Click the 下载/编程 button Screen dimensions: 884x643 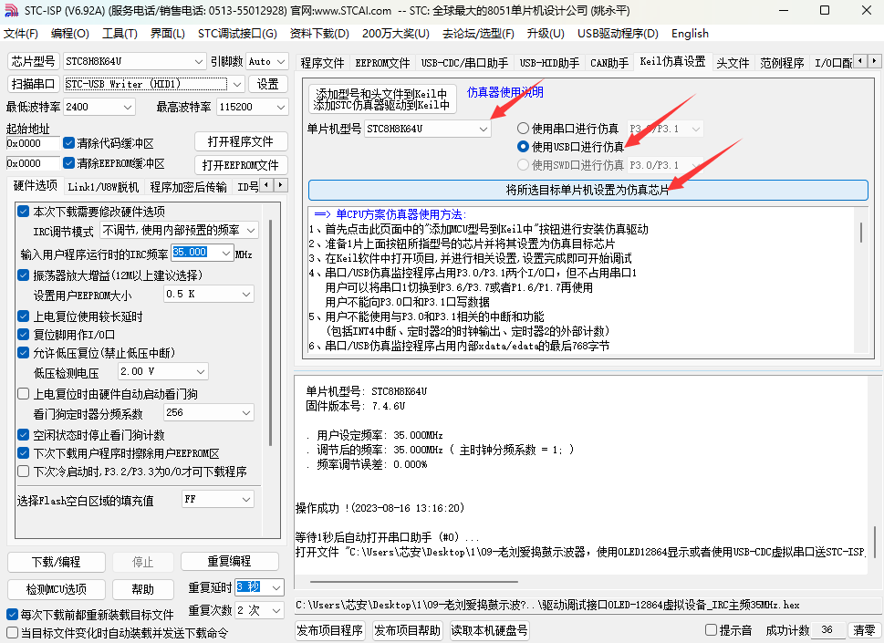pos(57,562)
